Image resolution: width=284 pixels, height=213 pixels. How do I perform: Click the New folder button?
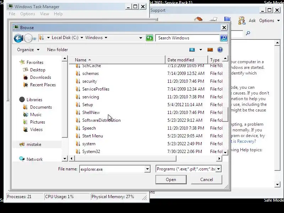(x=58, y=50)
